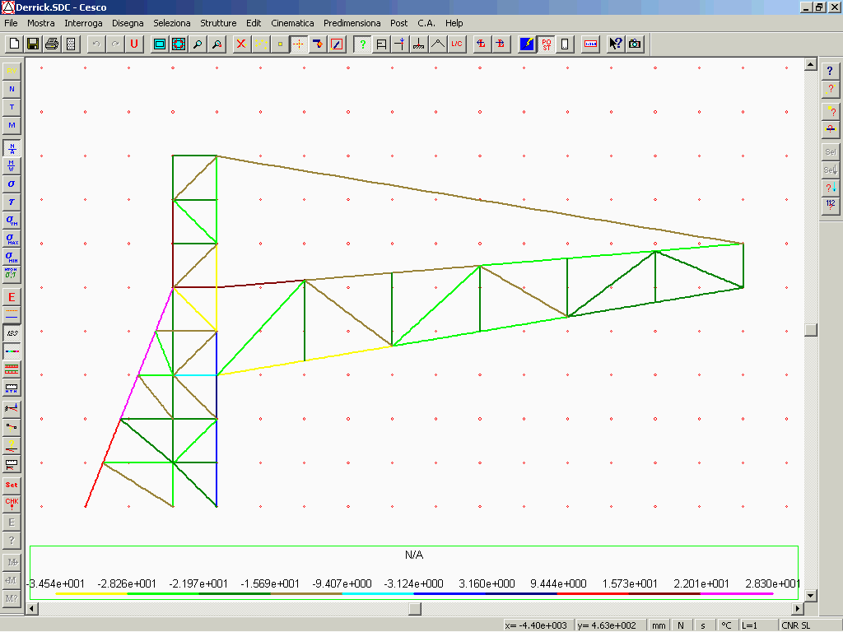The height and width of the screenshot is (632, 843).
Task: Expand the Interroga menu
Action: coord(83,23)
